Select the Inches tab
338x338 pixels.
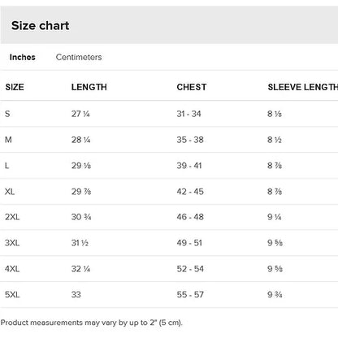(23, 57)
